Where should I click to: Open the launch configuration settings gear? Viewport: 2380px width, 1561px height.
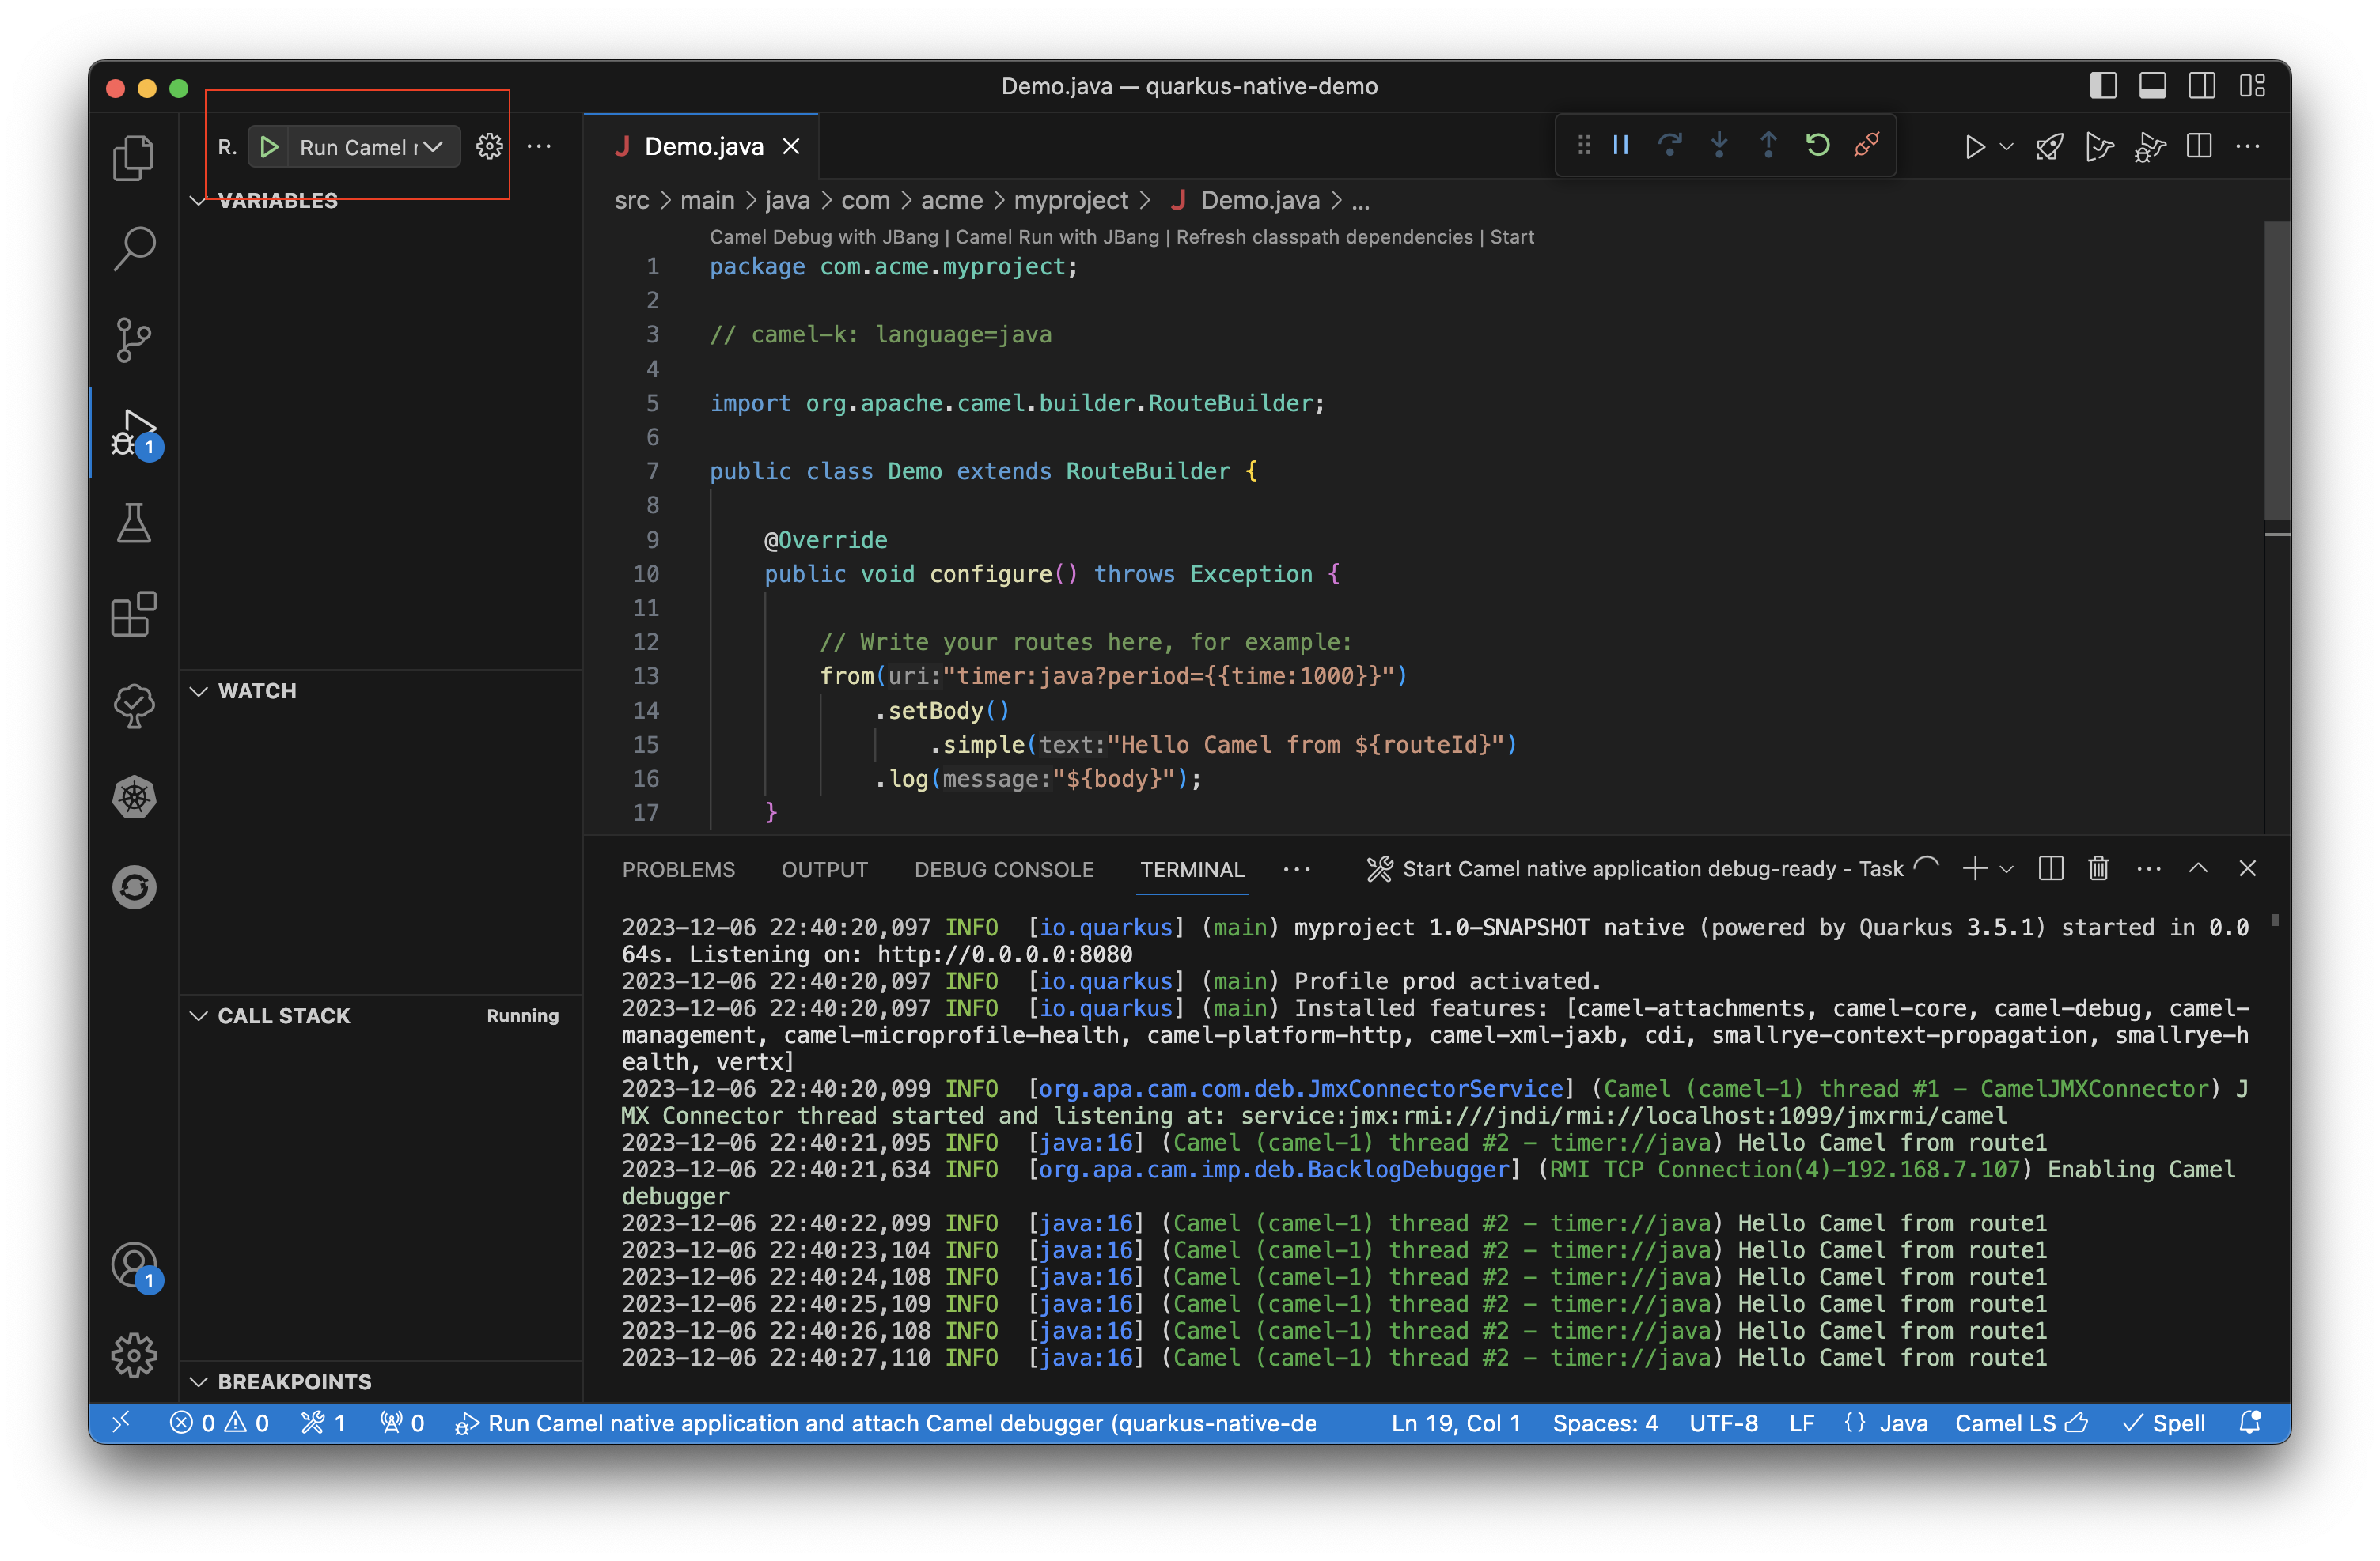[x=489, y=146]
